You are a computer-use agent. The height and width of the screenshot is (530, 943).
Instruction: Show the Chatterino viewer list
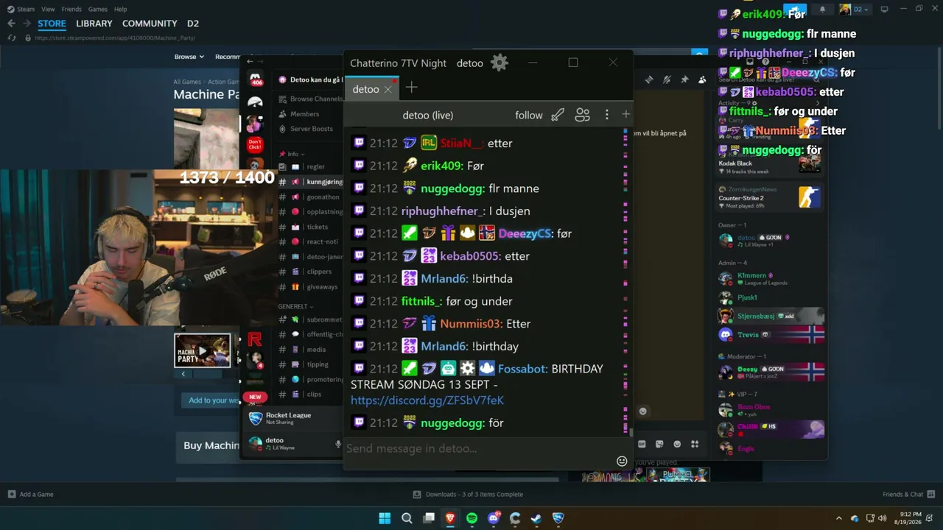582,115
